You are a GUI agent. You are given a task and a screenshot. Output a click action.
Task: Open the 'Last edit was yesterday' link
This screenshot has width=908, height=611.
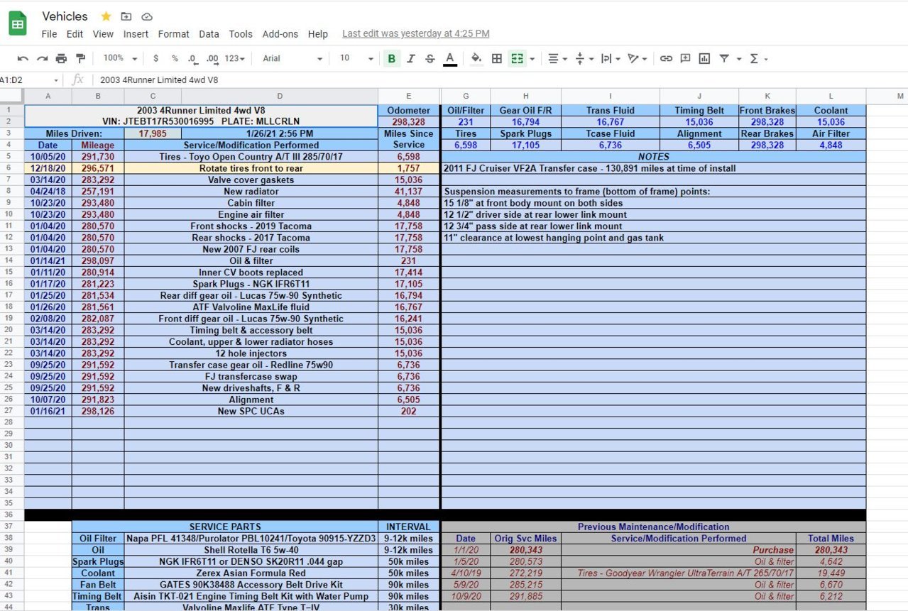coord(416,33)
